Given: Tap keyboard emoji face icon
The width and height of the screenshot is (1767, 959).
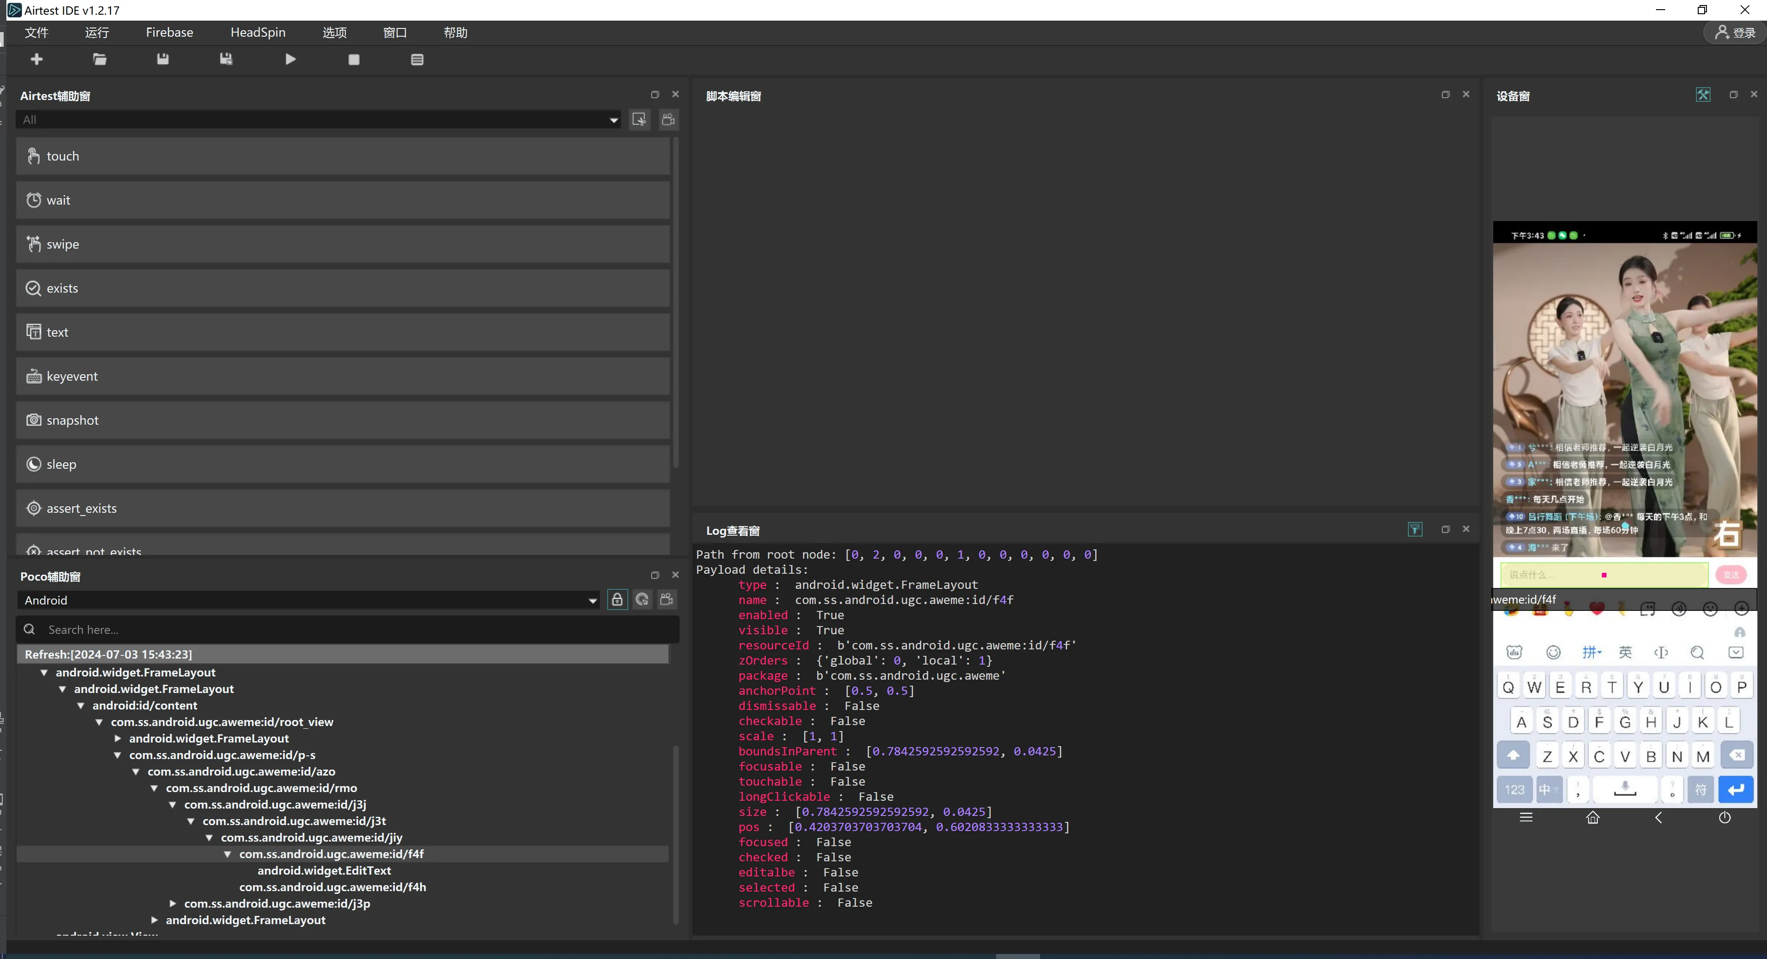Looking at the screenshot, I should coord(1554,652).
